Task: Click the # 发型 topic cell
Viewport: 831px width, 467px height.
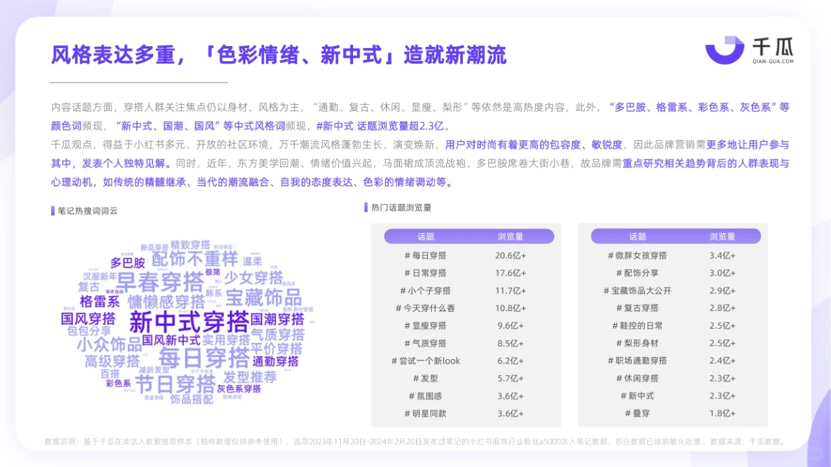Action: click(x=425, y=378)
